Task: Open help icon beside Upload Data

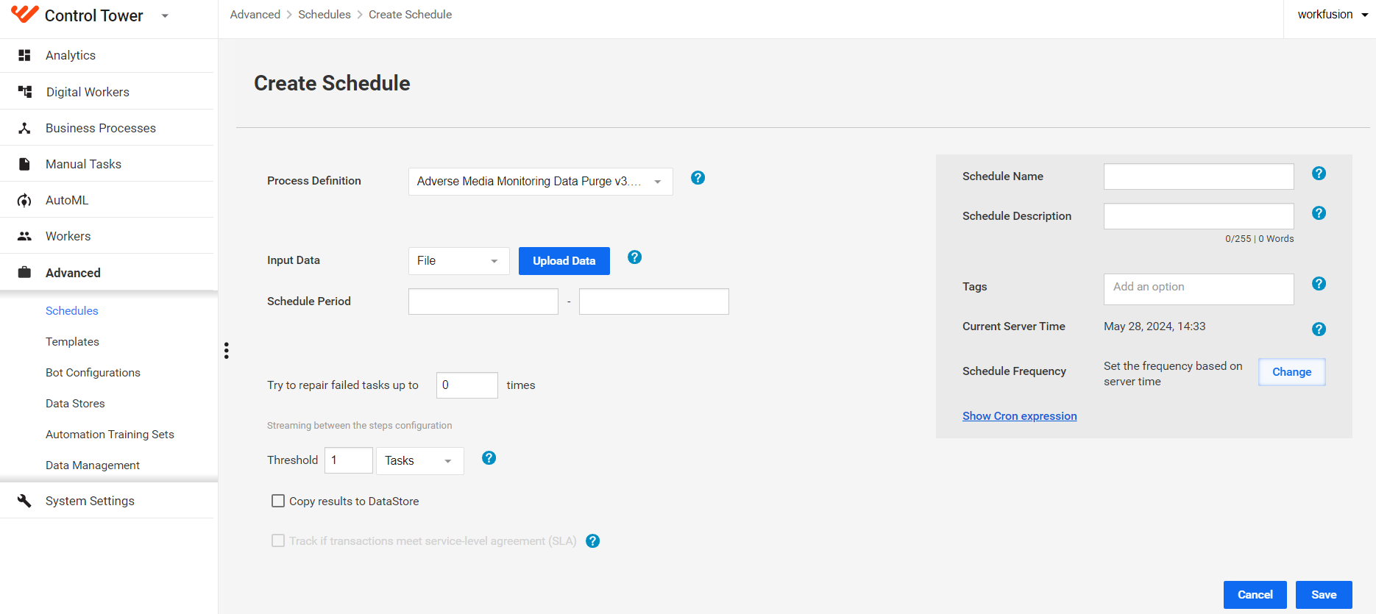Action: [635, 257]
